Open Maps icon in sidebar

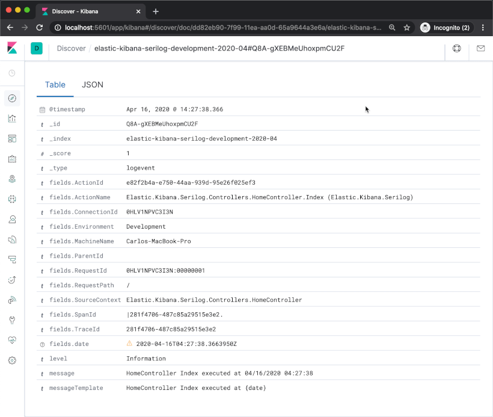(x=12, y=179)
